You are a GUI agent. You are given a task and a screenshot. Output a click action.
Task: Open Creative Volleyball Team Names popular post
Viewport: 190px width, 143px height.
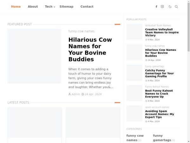pos(162,32)
